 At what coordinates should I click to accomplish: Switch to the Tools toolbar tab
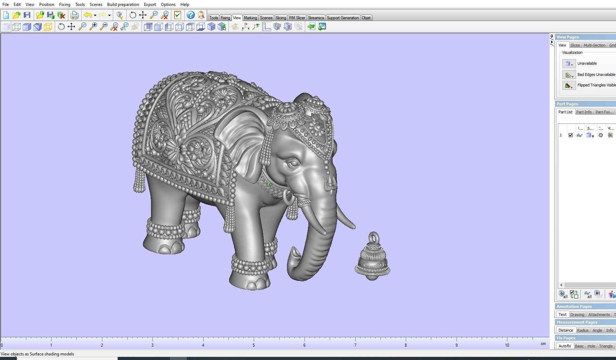coord(214,18)
